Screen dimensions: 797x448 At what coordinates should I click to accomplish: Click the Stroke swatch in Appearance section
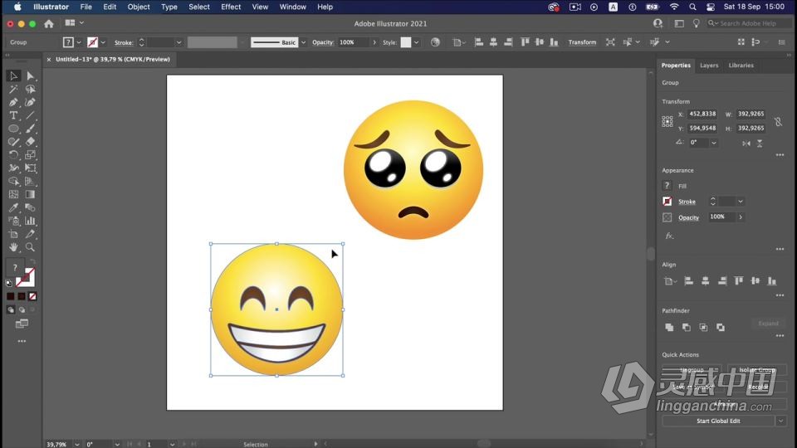pos(667,202)
